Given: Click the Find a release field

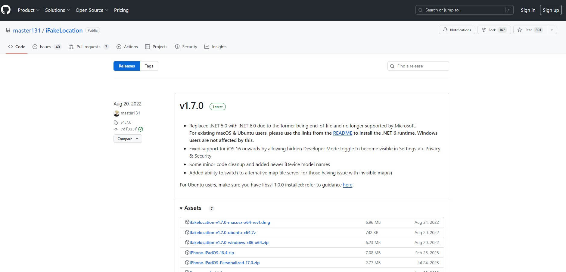Looking at the screenshot, I should click(418, 66).
